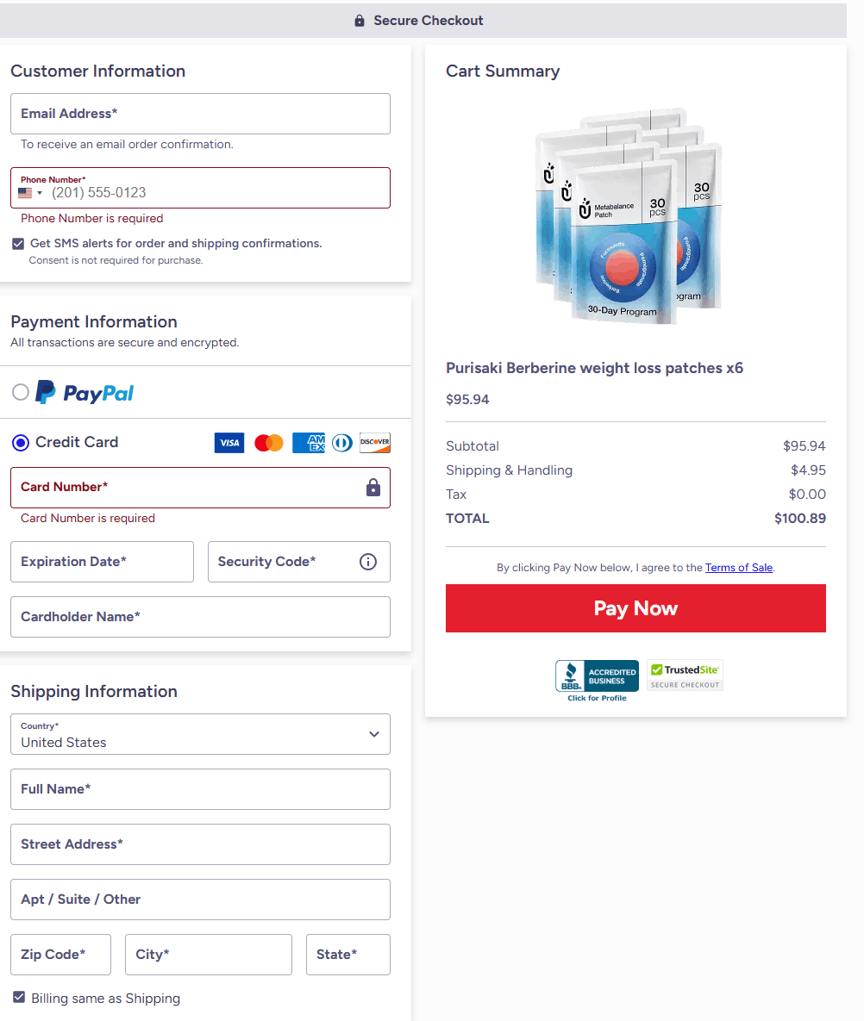Toggle Billing same as Shipping checkbox
This screenshot has height=1021, width=864.
pos(19,998)
